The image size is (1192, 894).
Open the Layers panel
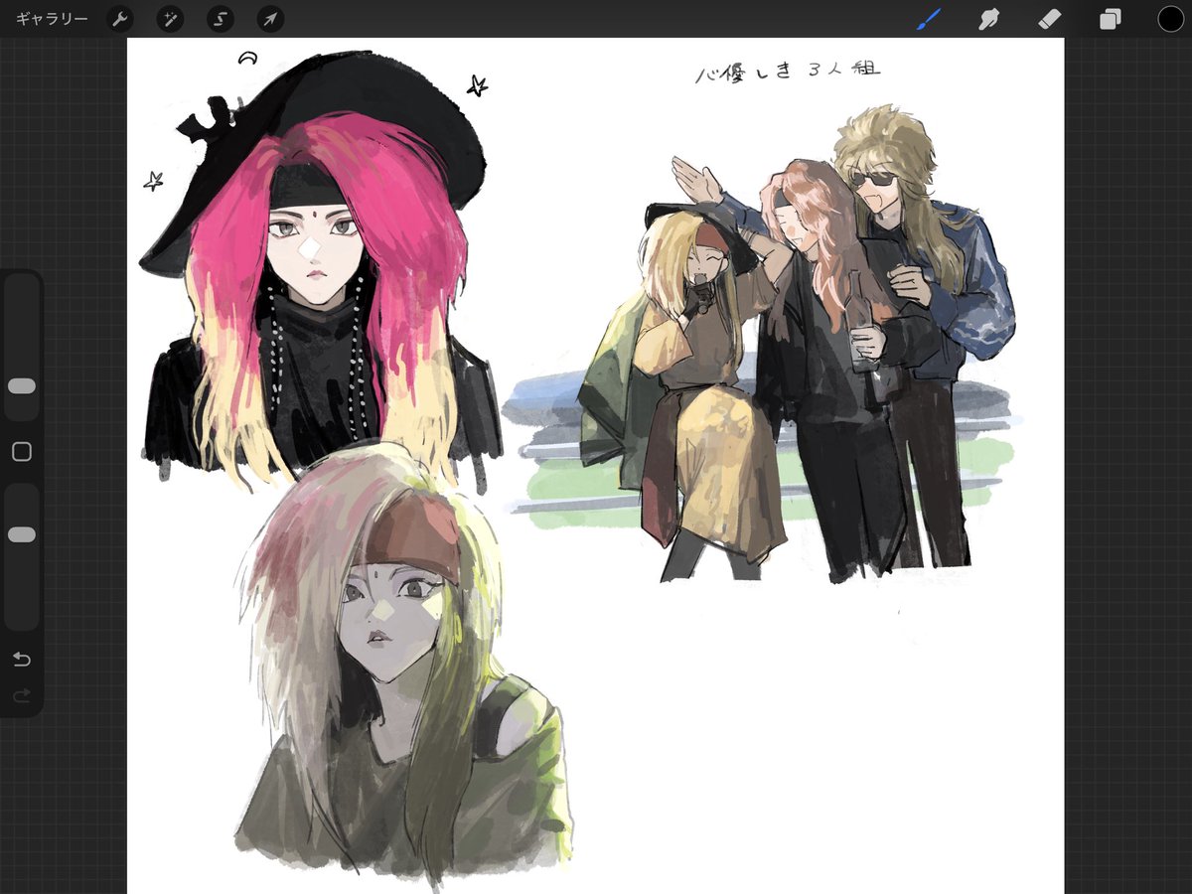(x=1110, y=19)
